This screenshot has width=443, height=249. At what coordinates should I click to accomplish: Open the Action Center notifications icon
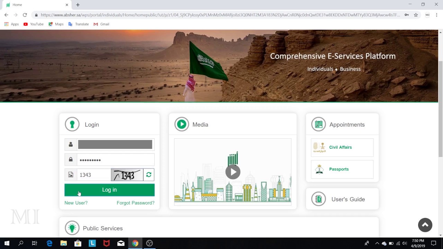(x=433, y=243)
